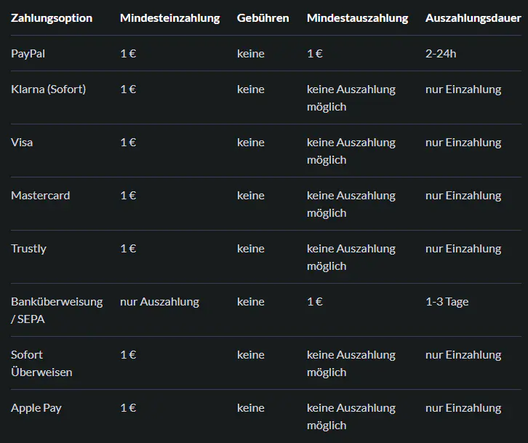
Task: Click the 2-24h payout duration cell
Action: pos(441,53)
